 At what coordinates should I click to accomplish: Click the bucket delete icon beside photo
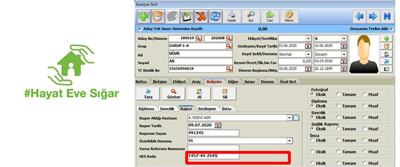(387, 46)
